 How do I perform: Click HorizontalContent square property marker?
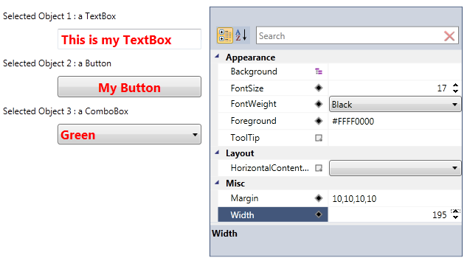click(319, 168)
